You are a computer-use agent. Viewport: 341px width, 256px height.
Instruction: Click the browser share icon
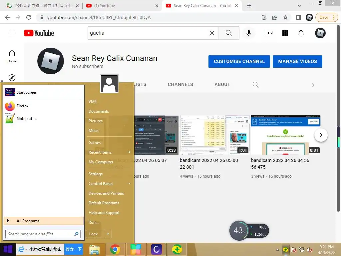[x=275, y=17]
